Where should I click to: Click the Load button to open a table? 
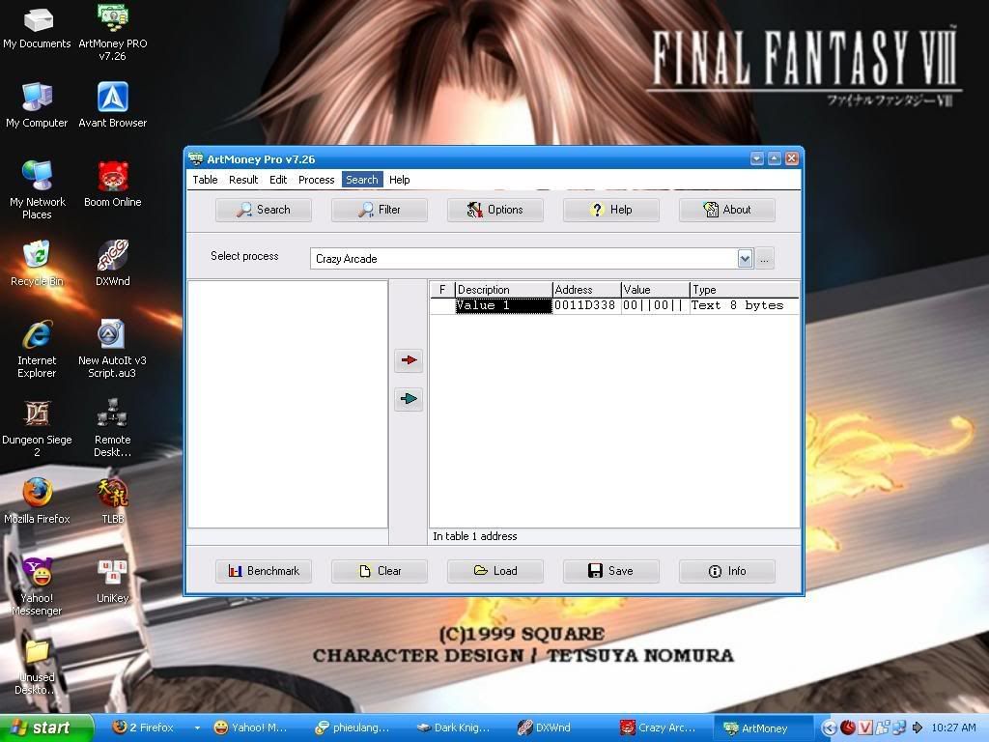click(495, 571)
